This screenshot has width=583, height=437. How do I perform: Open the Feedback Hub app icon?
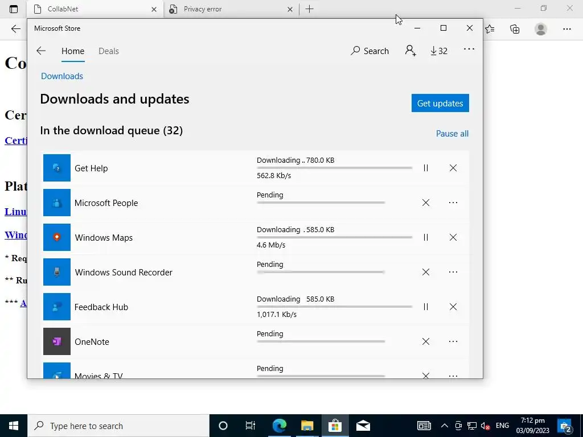tap(57, 307)
